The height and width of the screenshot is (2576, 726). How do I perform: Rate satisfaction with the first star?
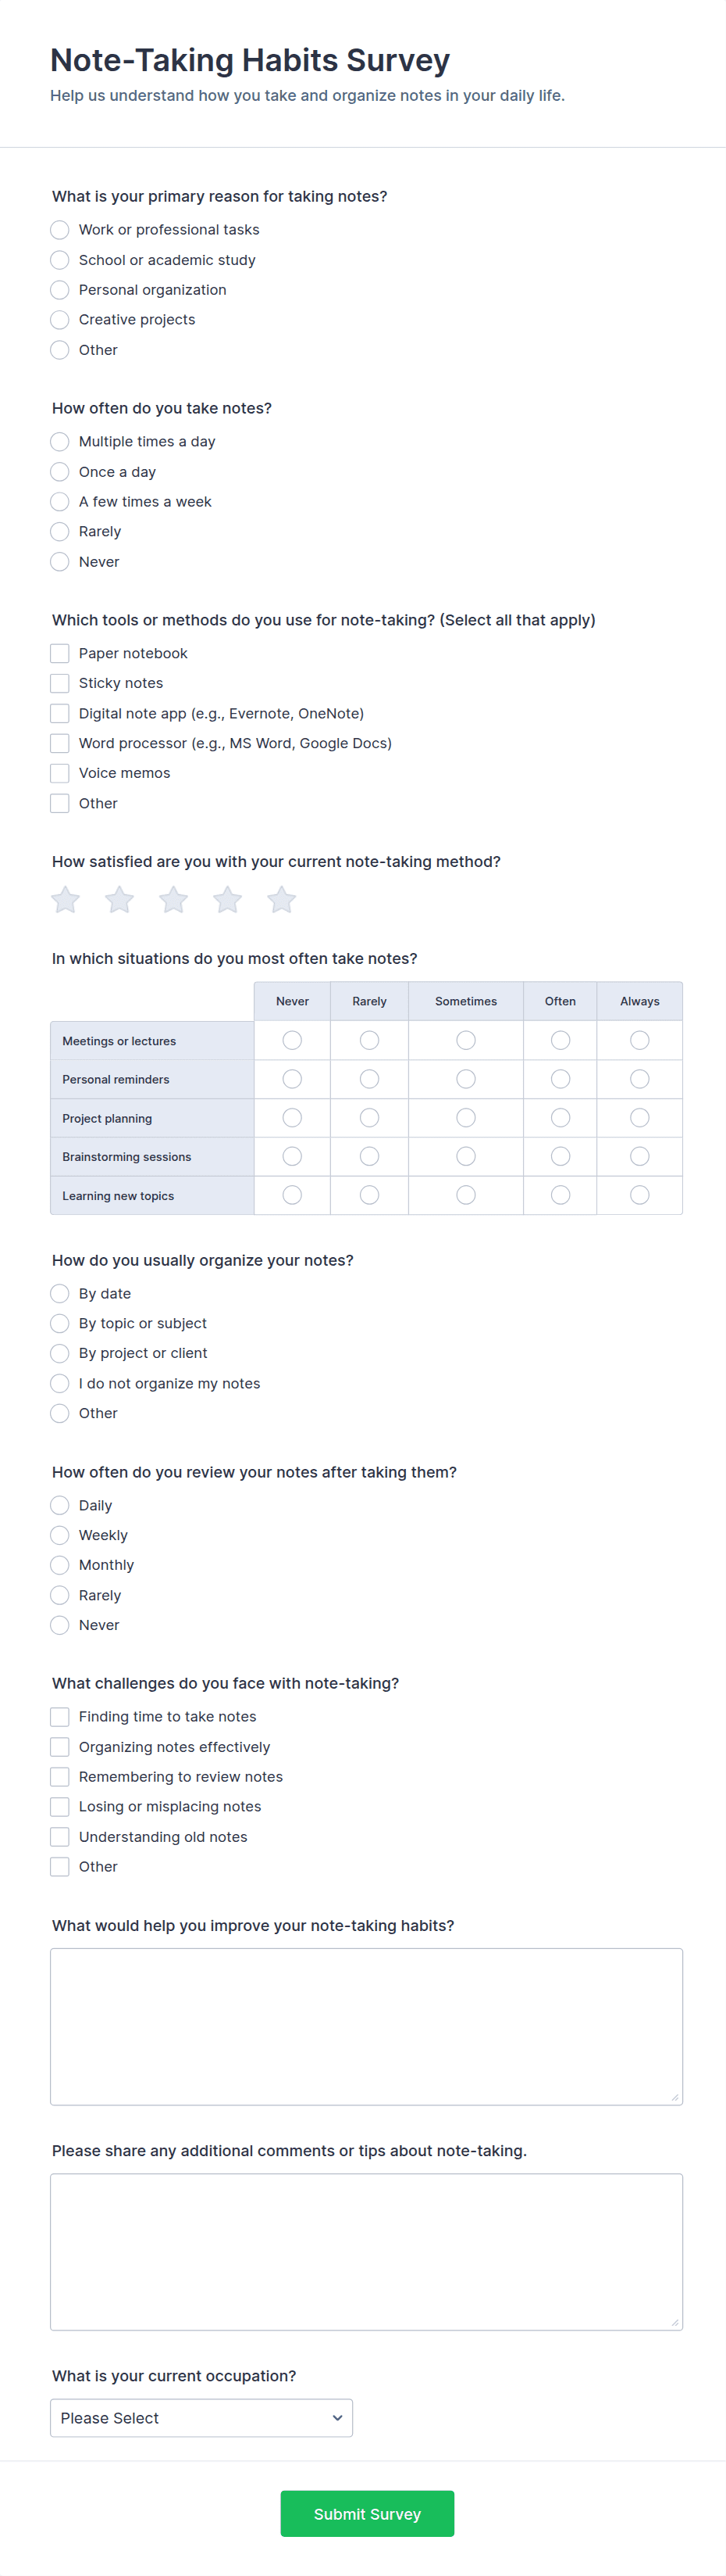[66, 900]
